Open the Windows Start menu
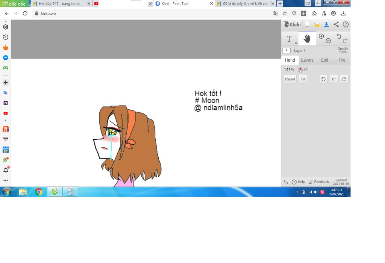The height and width of the screenshot is (263, 385). click(x=7, y=192)
